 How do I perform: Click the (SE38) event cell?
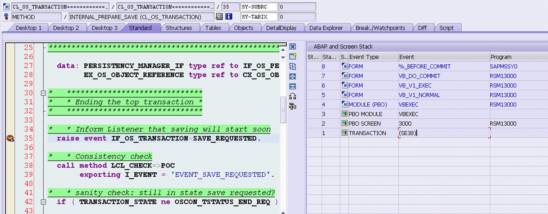pyautogui.click(x=444, y=133)
